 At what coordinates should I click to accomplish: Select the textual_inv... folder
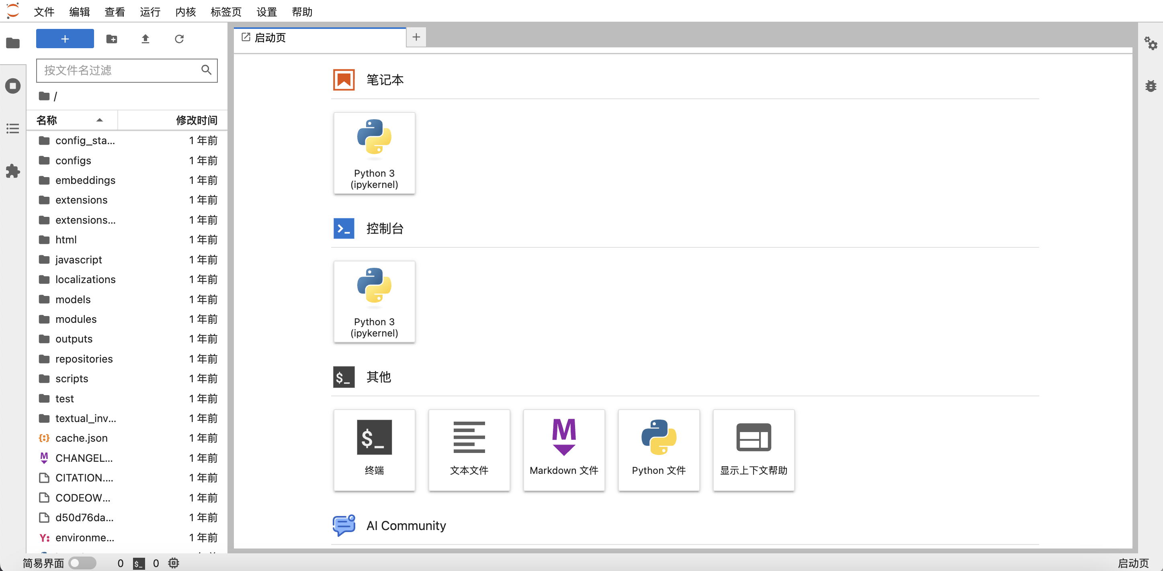[x=127, y=418]
